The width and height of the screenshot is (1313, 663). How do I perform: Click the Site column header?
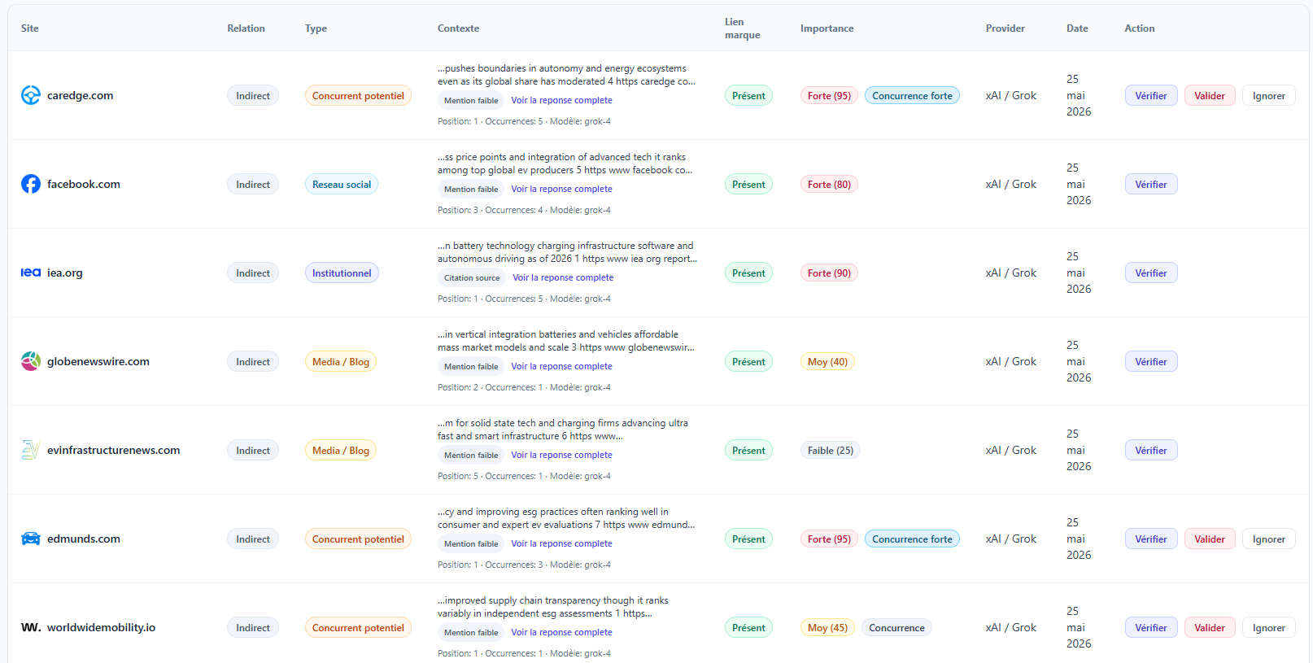30,28
